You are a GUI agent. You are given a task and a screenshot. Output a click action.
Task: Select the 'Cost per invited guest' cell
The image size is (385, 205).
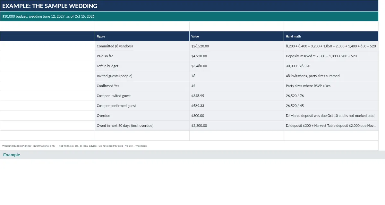tap(142, 96)
